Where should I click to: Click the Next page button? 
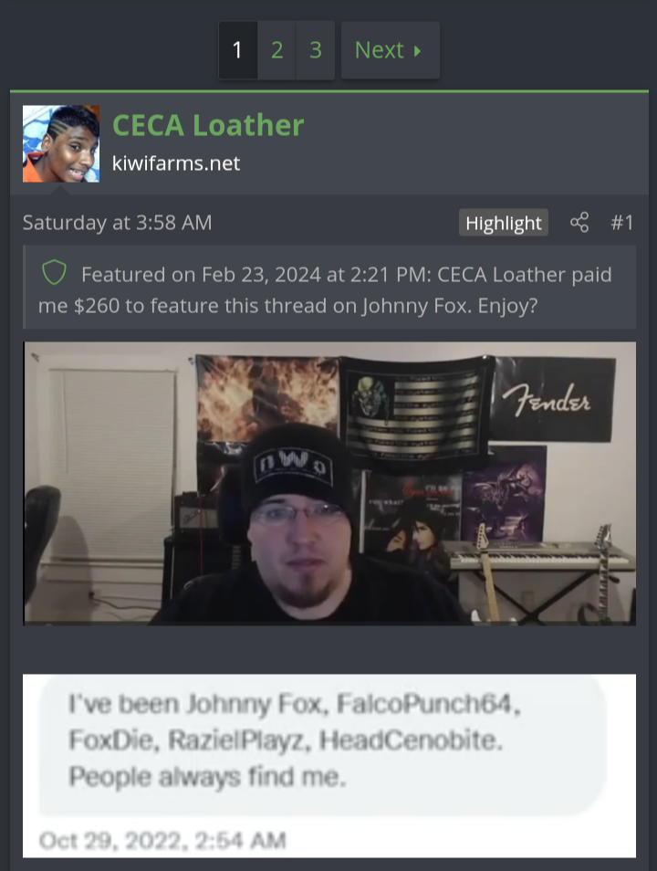click(x=391, y=50)
